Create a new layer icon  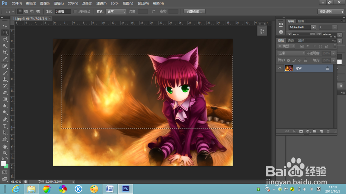pyautogui.click(x=321, y=131)
